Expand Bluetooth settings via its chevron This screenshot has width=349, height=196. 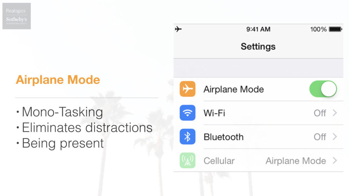335,137
